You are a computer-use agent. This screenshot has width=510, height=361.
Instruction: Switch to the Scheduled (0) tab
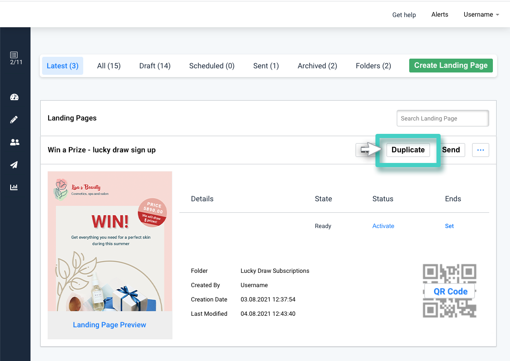pyautogui.click(x=212, y=66)
